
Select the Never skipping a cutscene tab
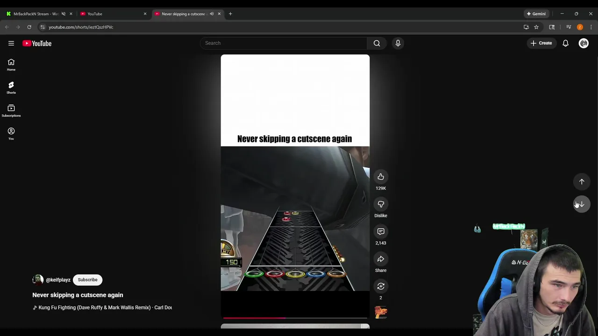coord(184,14)
